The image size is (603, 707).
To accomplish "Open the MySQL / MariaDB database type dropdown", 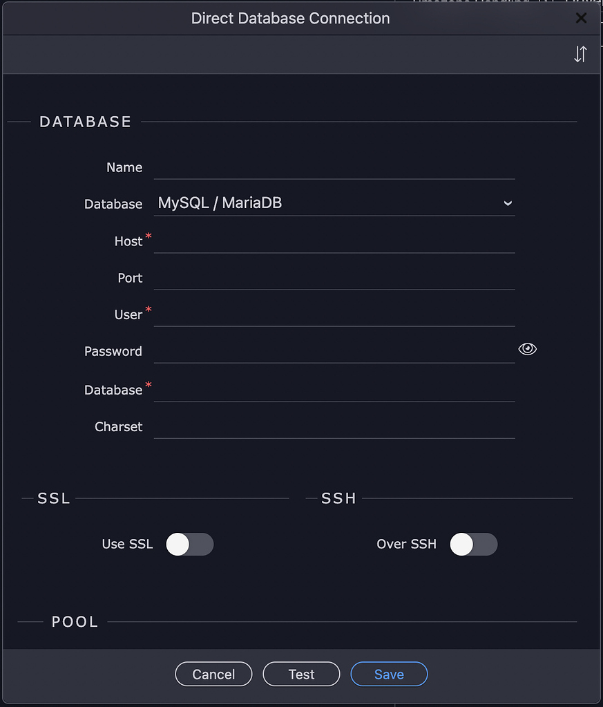I will [x=334, y=203].
